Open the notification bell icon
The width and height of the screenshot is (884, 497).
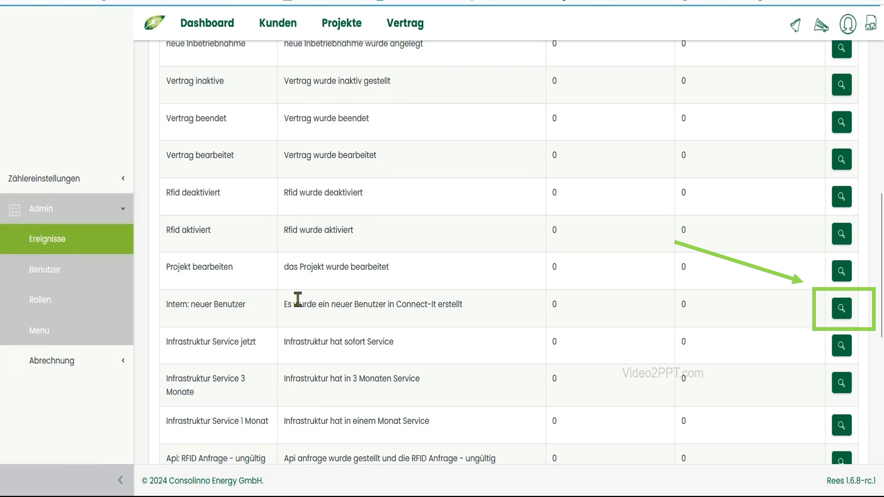(795, 25)
